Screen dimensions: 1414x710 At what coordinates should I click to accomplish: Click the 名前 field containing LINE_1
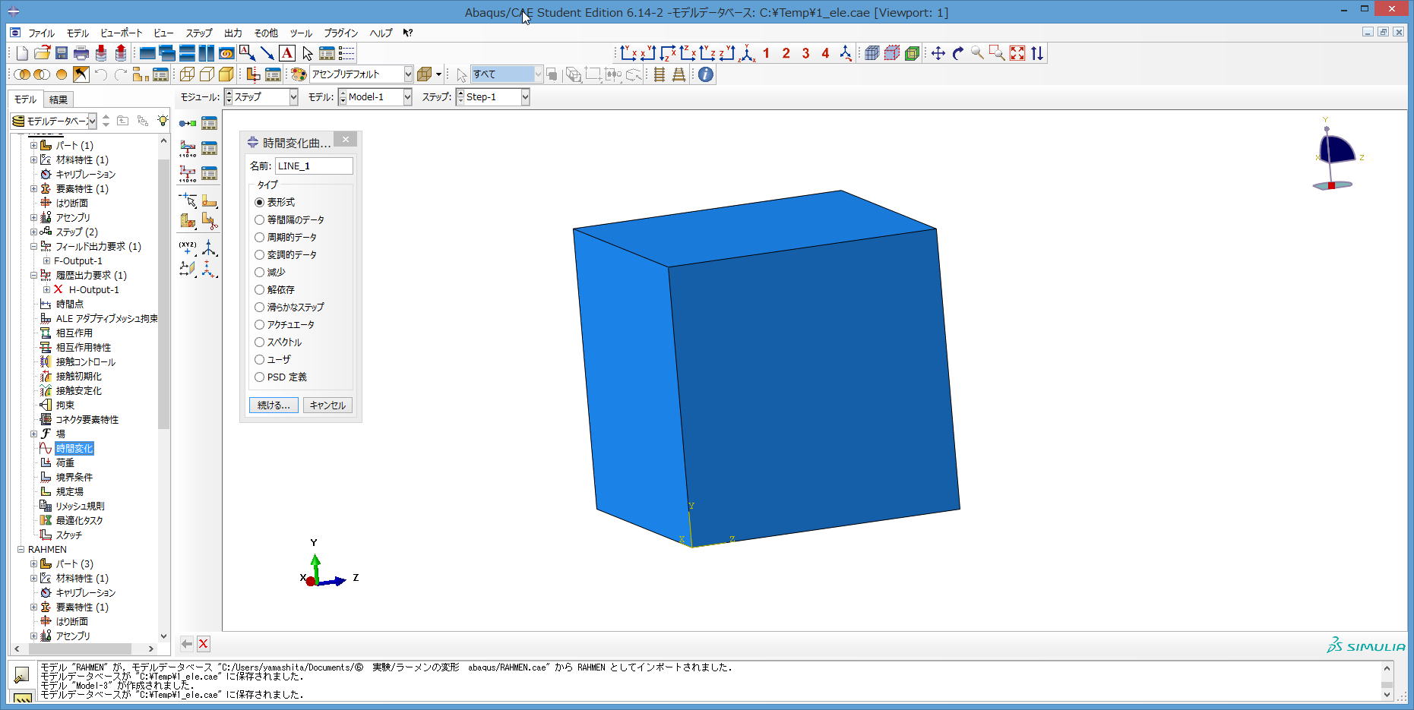[x=314, y=166]
